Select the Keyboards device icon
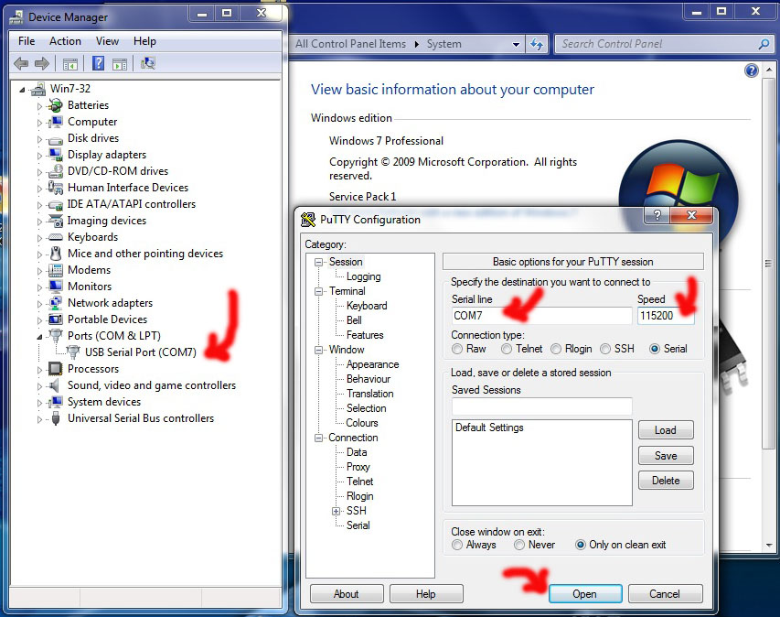The image size is (780, 617). tap(56, 237)
